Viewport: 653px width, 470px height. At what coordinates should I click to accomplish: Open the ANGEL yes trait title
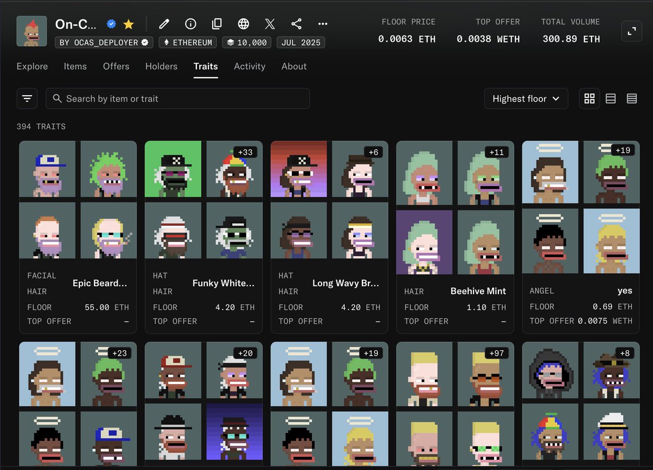(625, 291)
